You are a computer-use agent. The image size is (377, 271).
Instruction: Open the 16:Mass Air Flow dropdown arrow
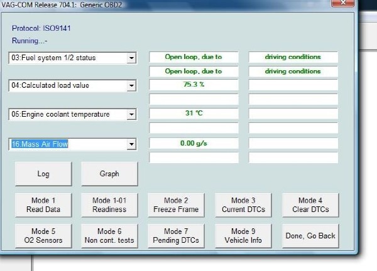click(x=131, y=144)
